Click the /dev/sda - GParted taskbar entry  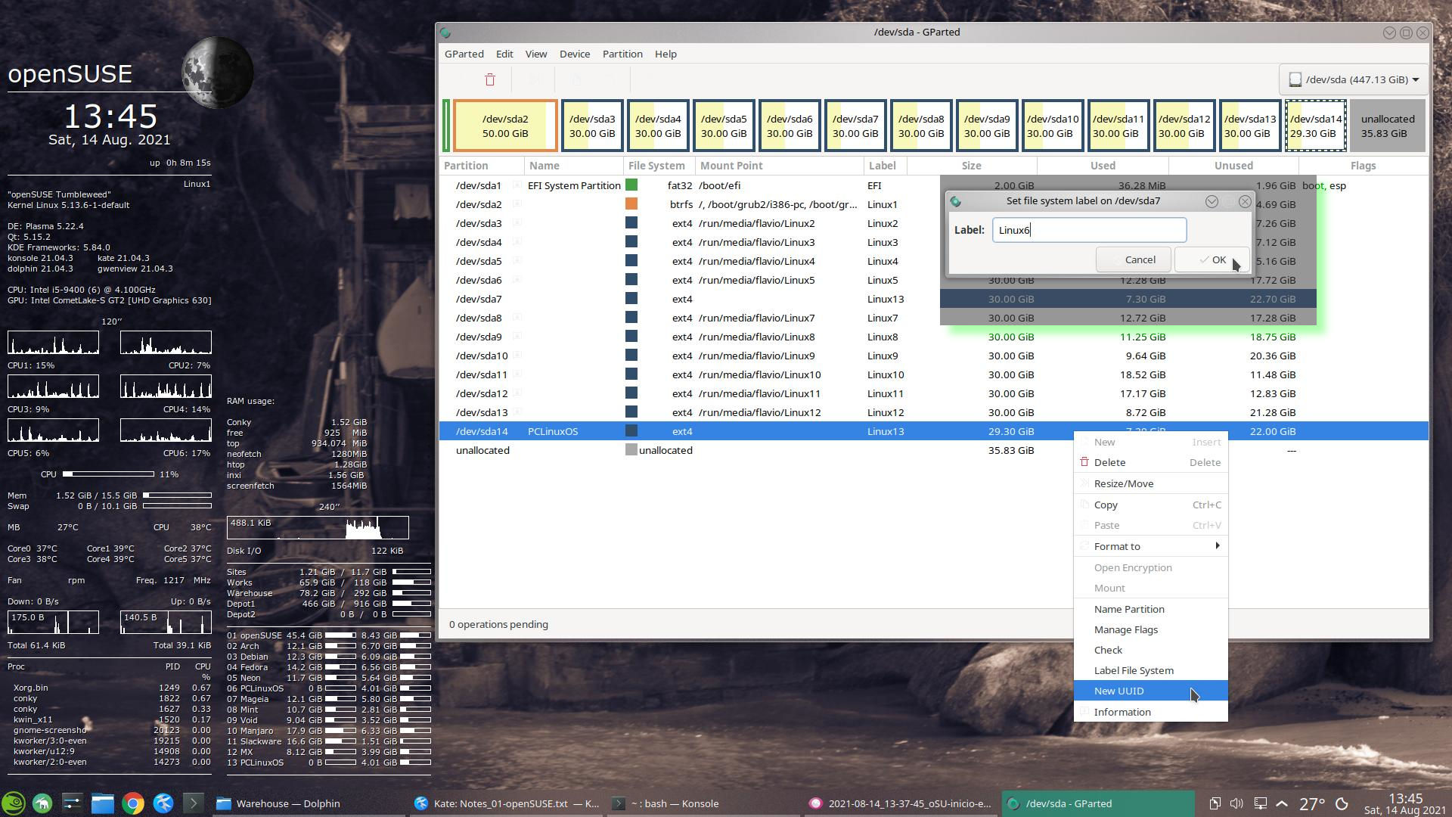1098,803
